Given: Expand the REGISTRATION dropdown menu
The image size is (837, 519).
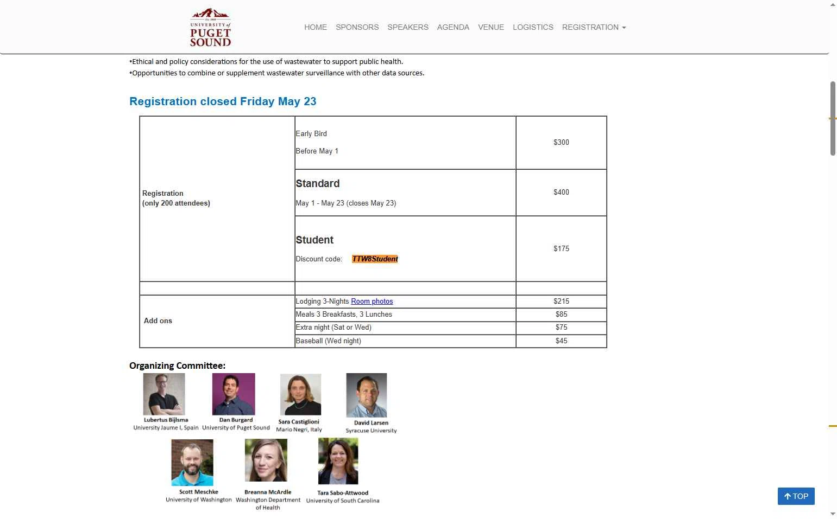Looking at the screenshot, I should [x=594, y=27].
